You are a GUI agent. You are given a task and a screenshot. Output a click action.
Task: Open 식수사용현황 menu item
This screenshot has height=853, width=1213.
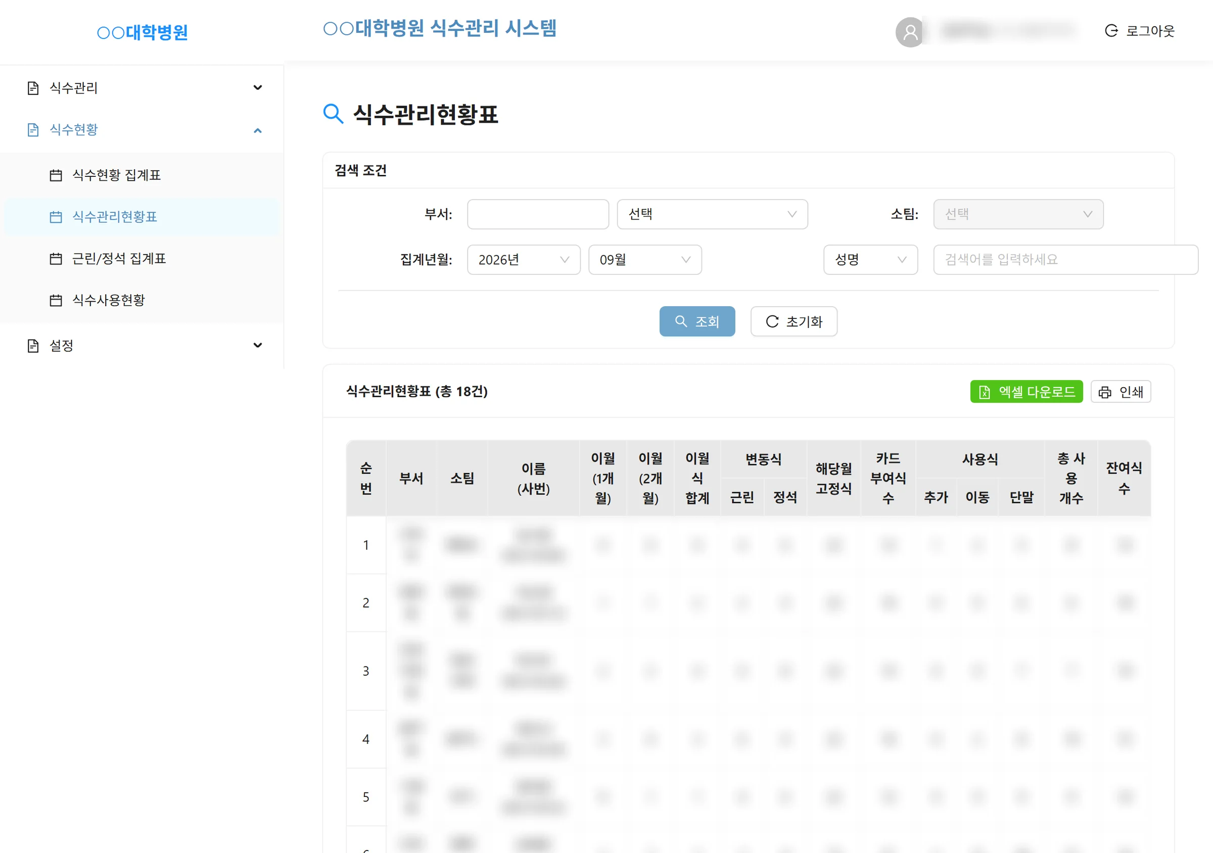[142, 300]
